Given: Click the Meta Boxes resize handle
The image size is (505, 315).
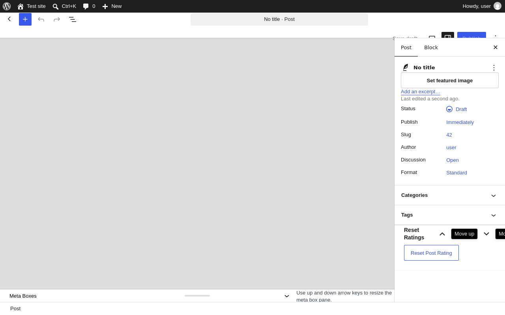Looking at the screenshot, I should pyautogui.click(x=197, y=296).
